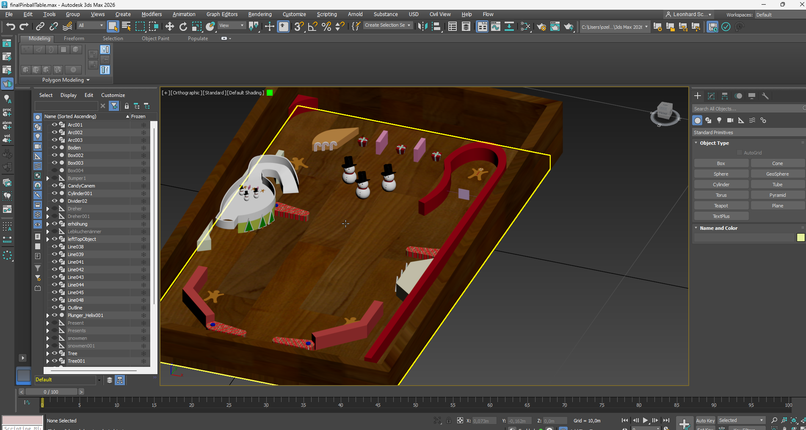Switch to the Freeform ribbon tab

tap(74, 38)
